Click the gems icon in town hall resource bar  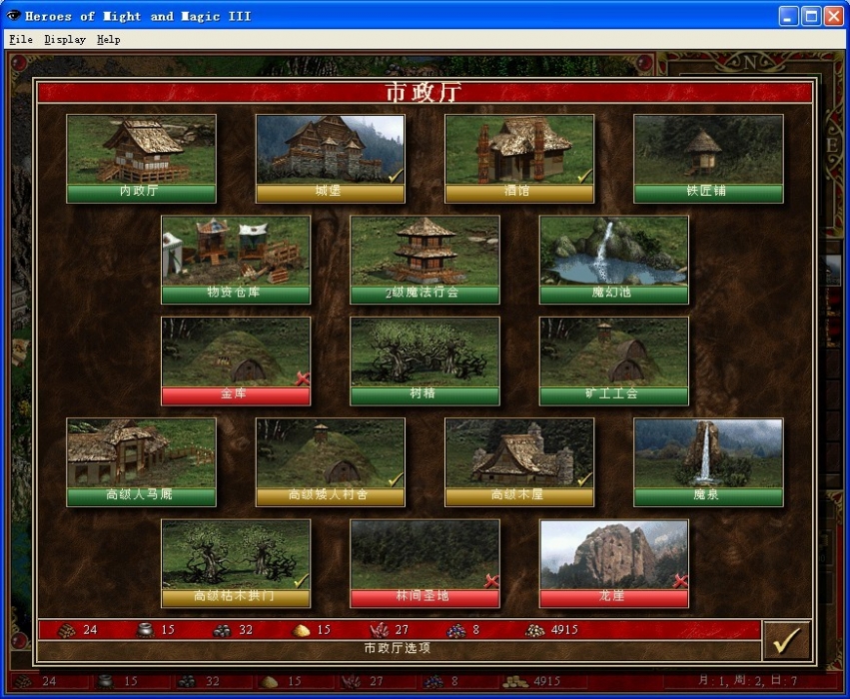point(456,630)
